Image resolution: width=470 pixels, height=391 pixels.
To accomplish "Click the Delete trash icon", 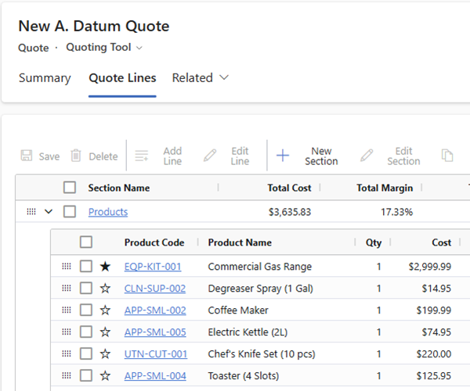I will pos(76,156).
